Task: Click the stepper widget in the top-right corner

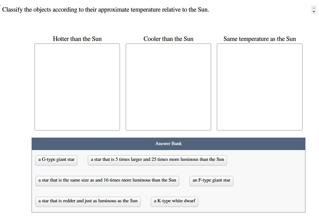Action: tap(314, 10)
